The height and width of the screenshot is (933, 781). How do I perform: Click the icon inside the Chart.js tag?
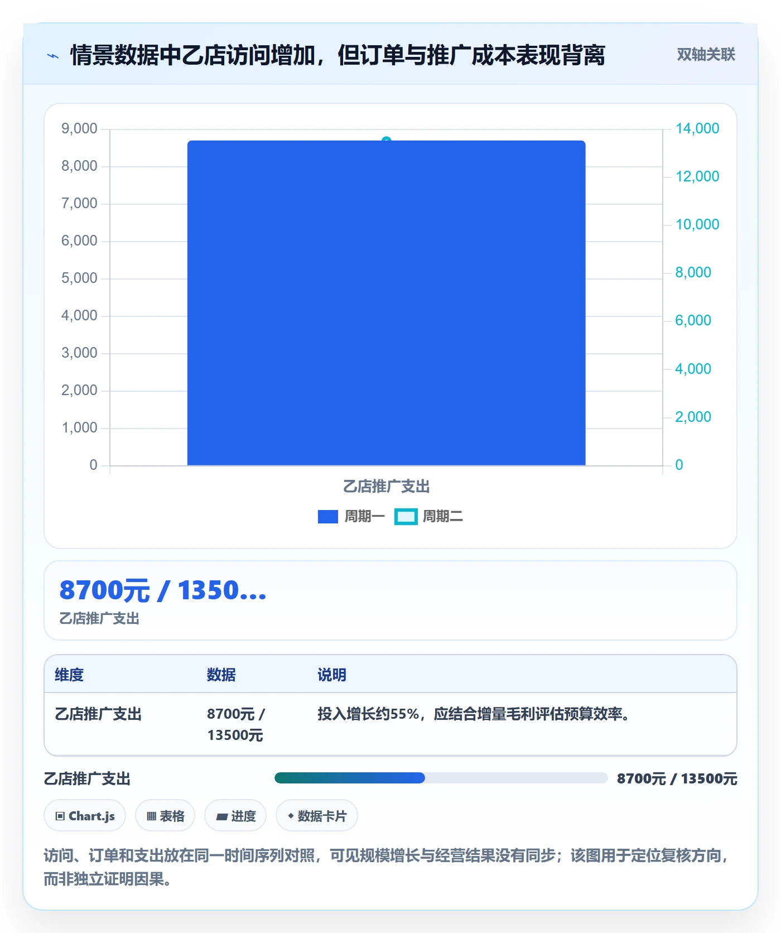(x=60, y=816)
